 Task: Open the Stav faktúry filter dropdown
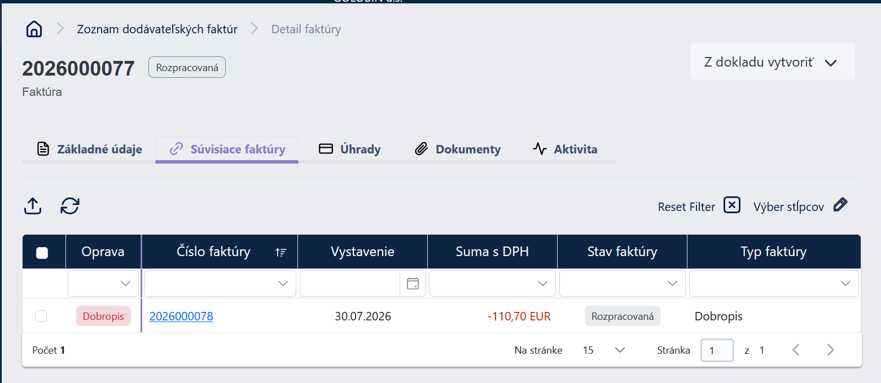click(622, 283)
